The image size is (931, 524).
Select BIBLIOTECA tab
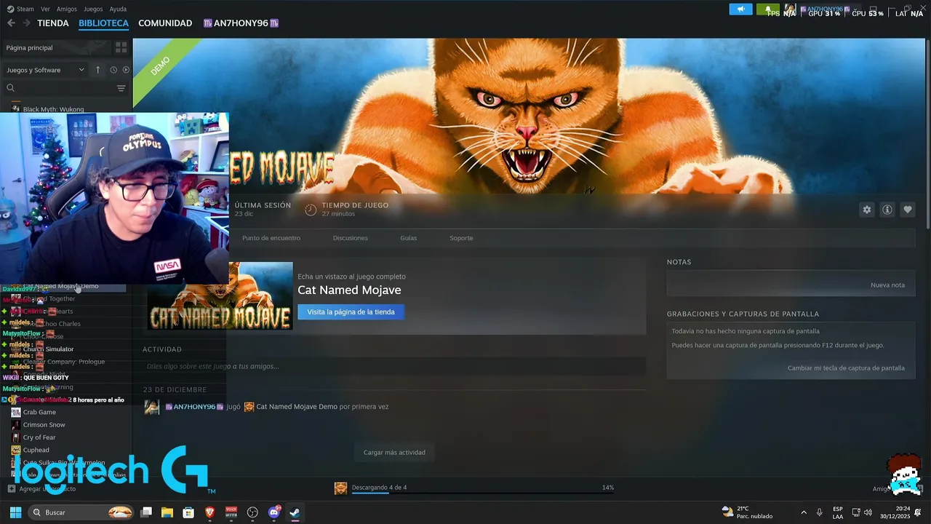click(x=103, y=23)
